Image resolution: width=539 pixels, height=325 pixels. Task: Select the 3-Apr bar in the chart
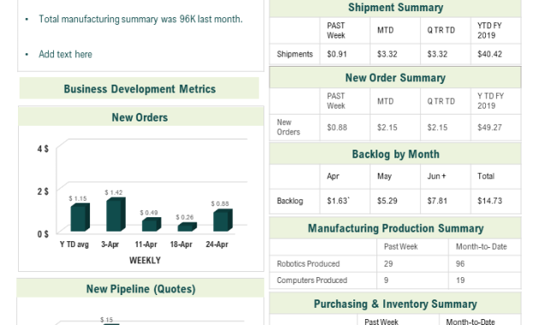[115, 215]
